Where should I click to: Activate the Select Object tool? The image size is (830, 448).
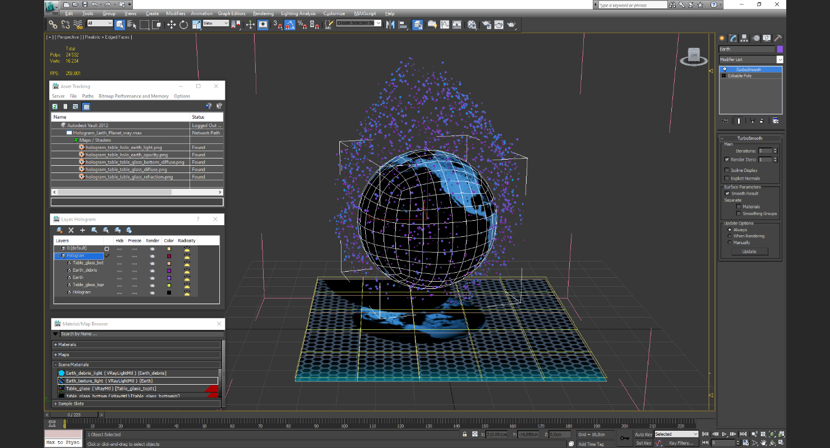pos(119,25)
